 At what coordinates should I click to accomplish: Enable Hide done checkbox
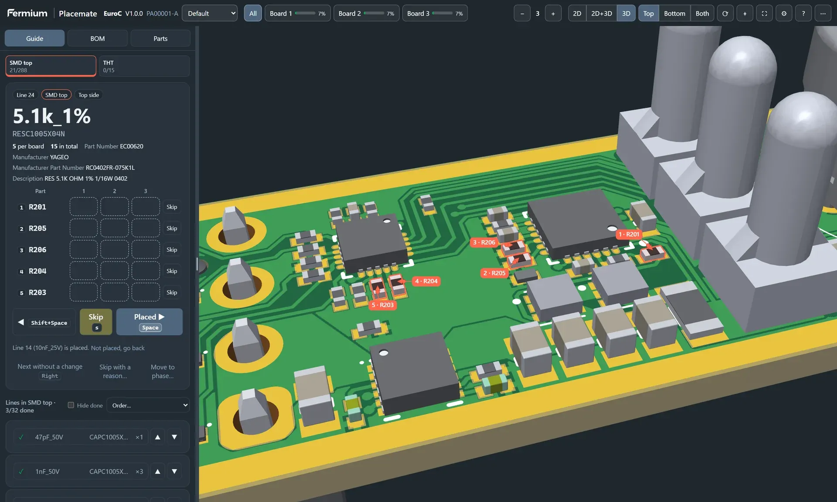pos(71,405)
